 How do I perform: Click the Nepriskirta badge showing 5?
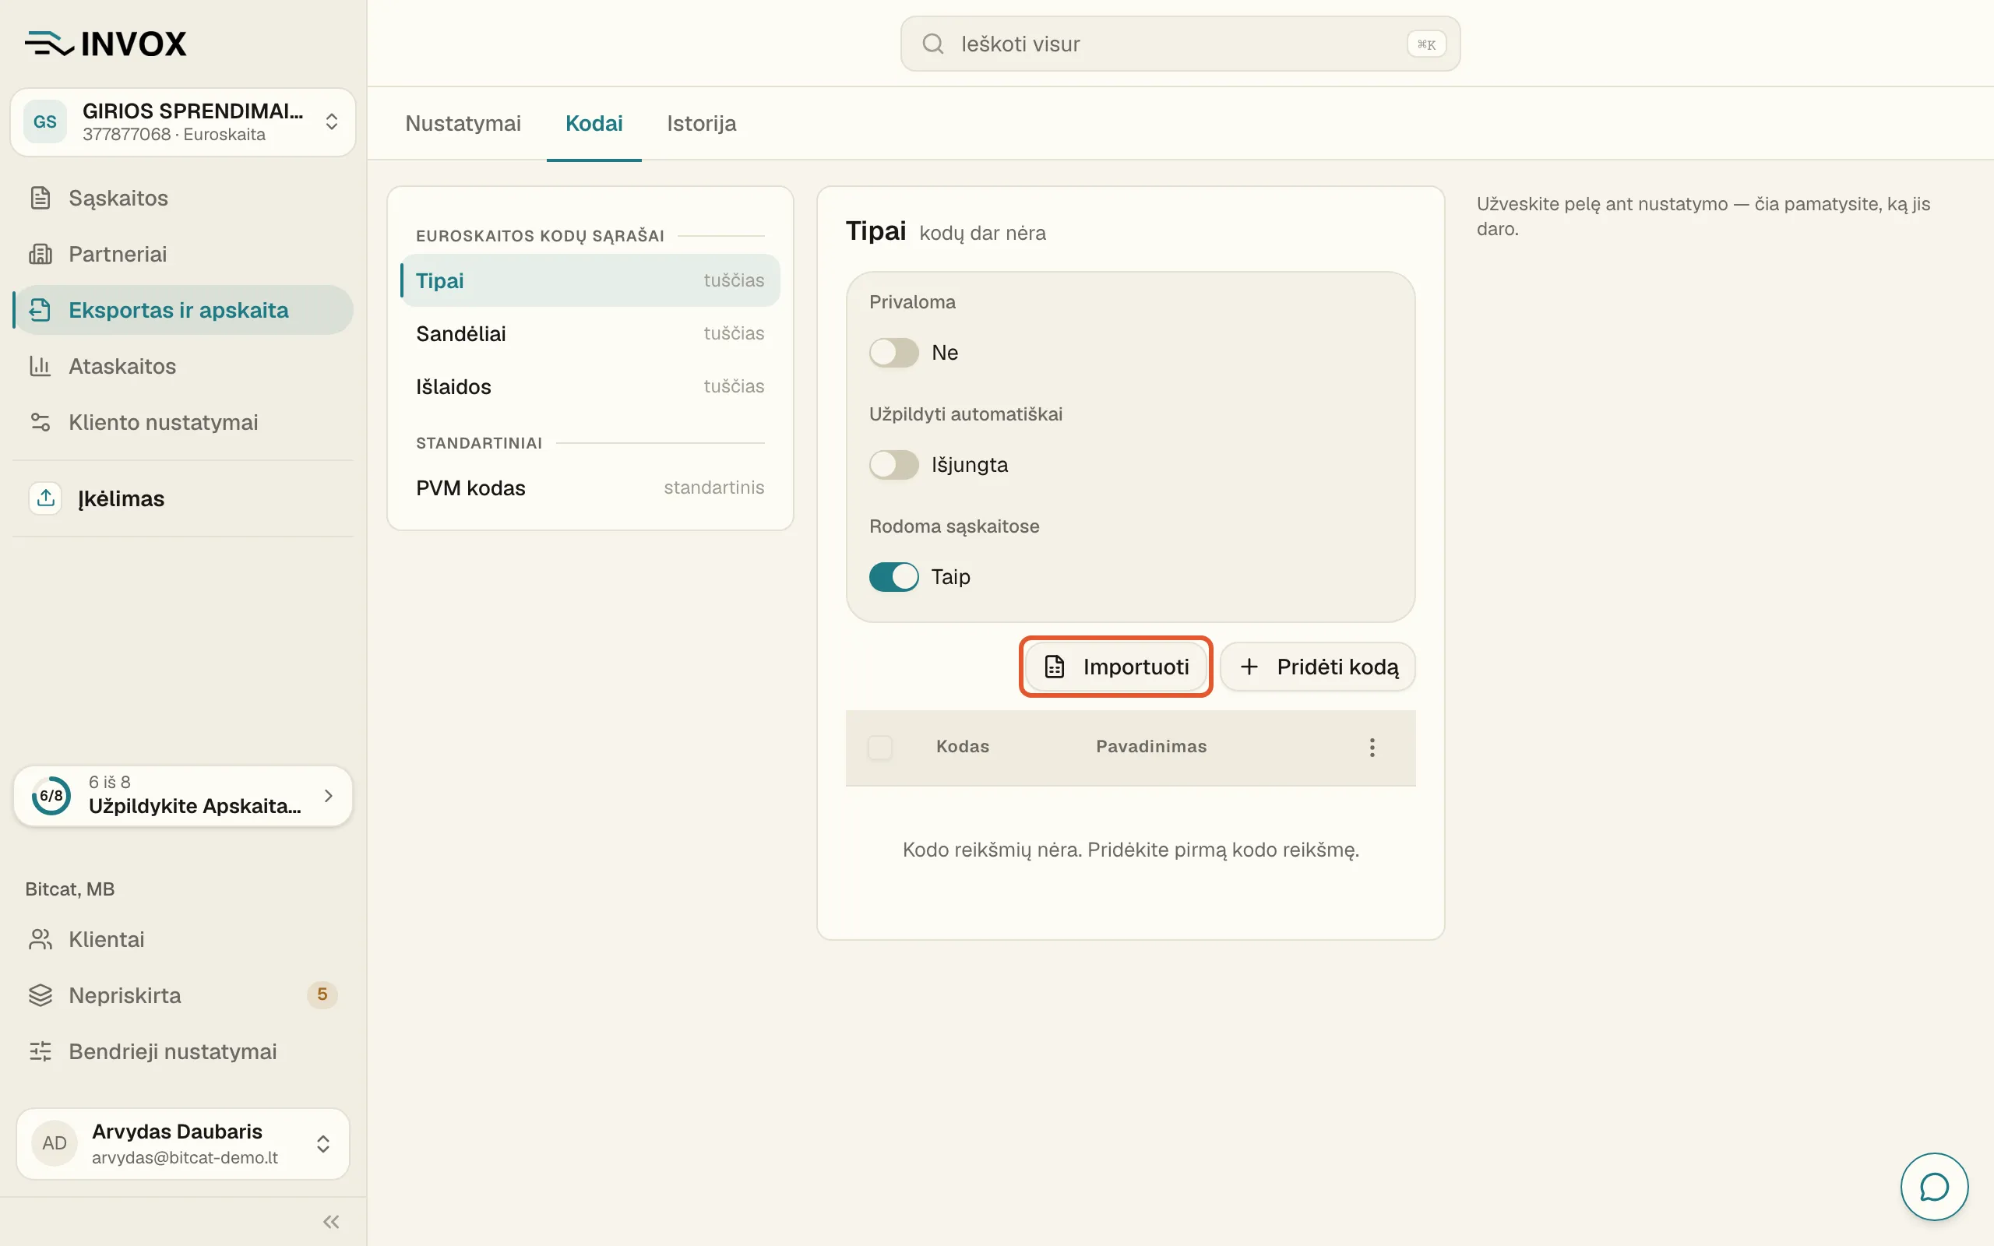pyautogui.click(x=322, y=994)
